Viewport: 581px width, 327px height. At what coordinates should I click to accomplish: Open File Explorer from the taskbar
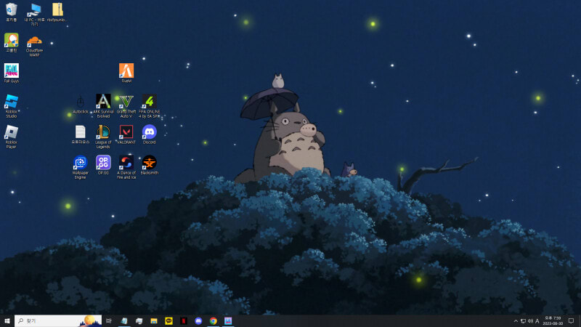coord(154,321)
